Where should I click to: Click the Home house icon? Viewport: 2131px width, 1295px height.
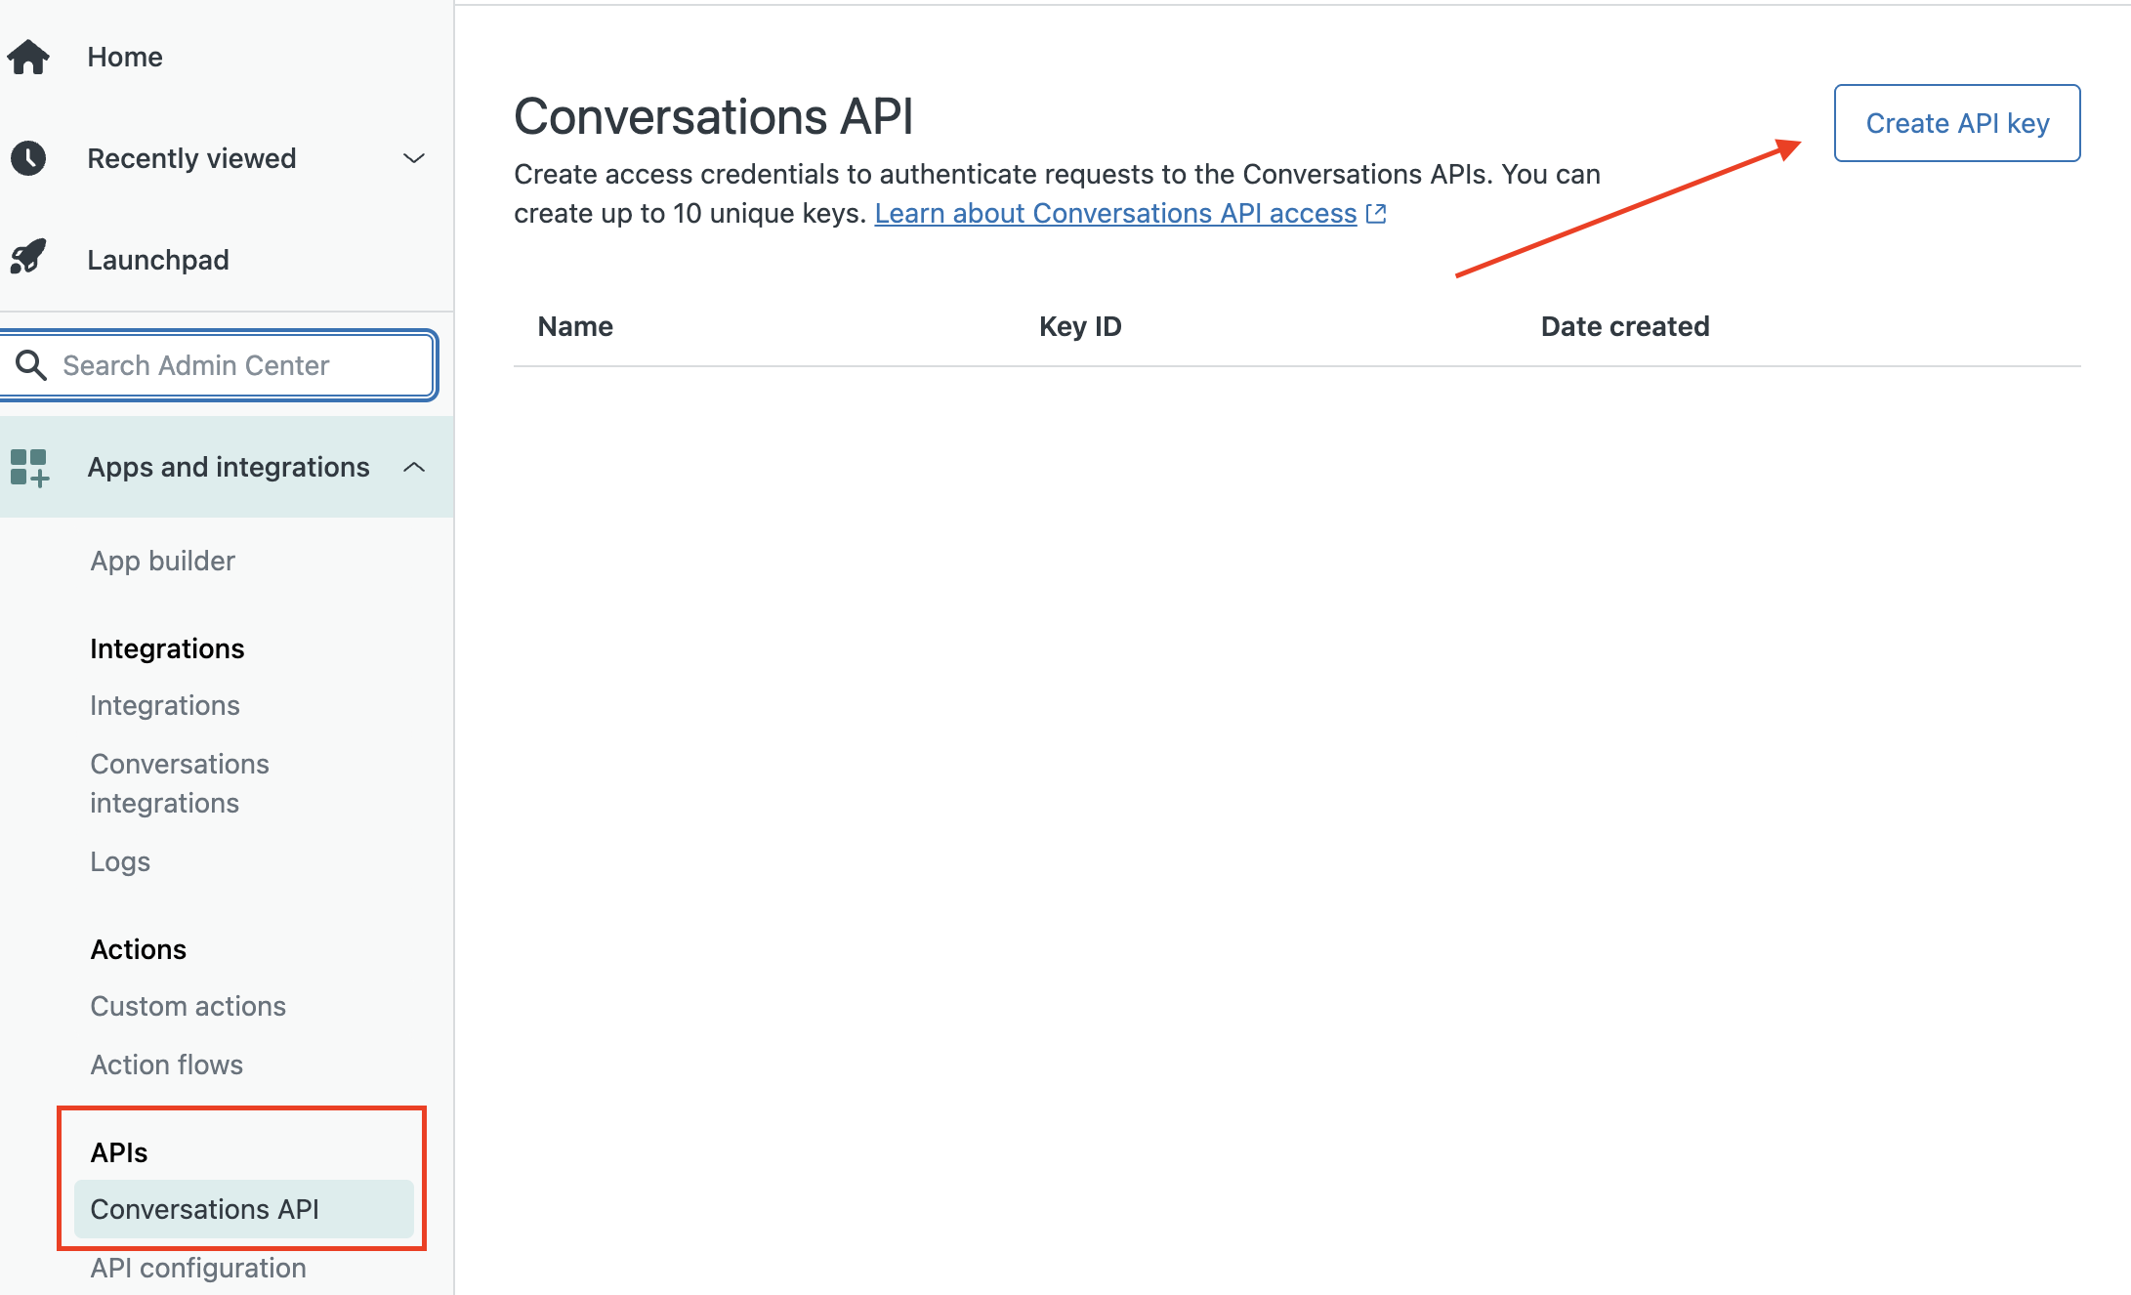[28, 57]
